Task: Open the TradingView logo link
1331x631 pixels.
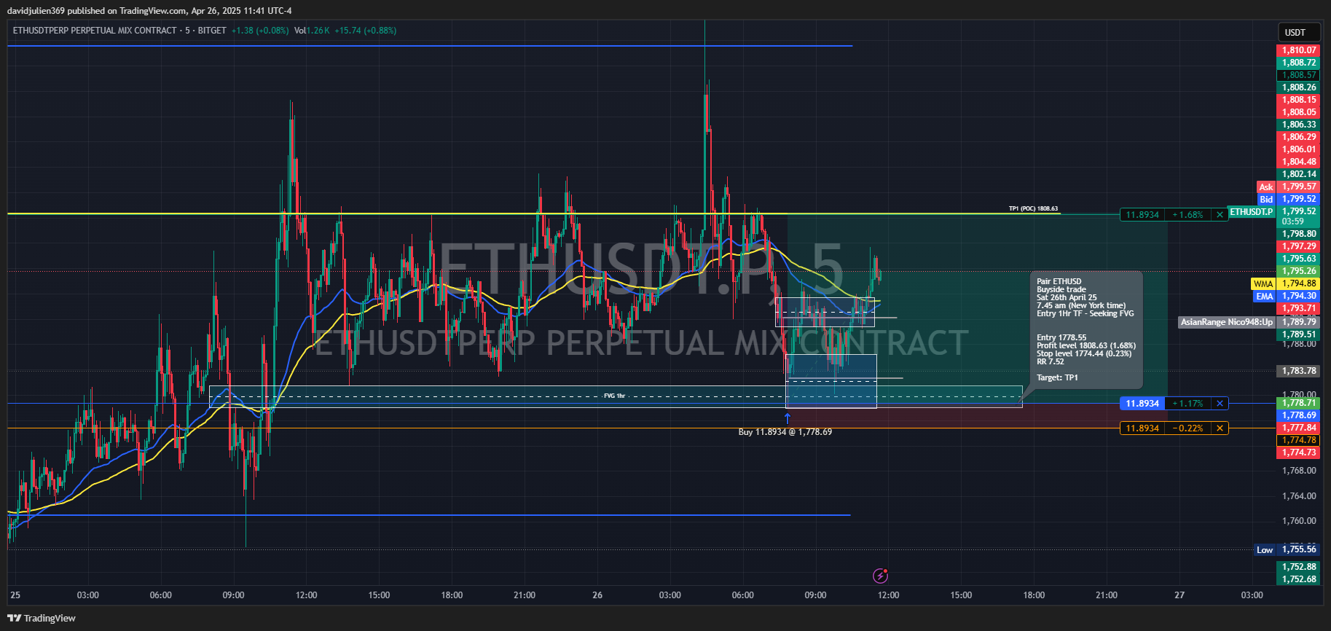Action: click(42, 618)
